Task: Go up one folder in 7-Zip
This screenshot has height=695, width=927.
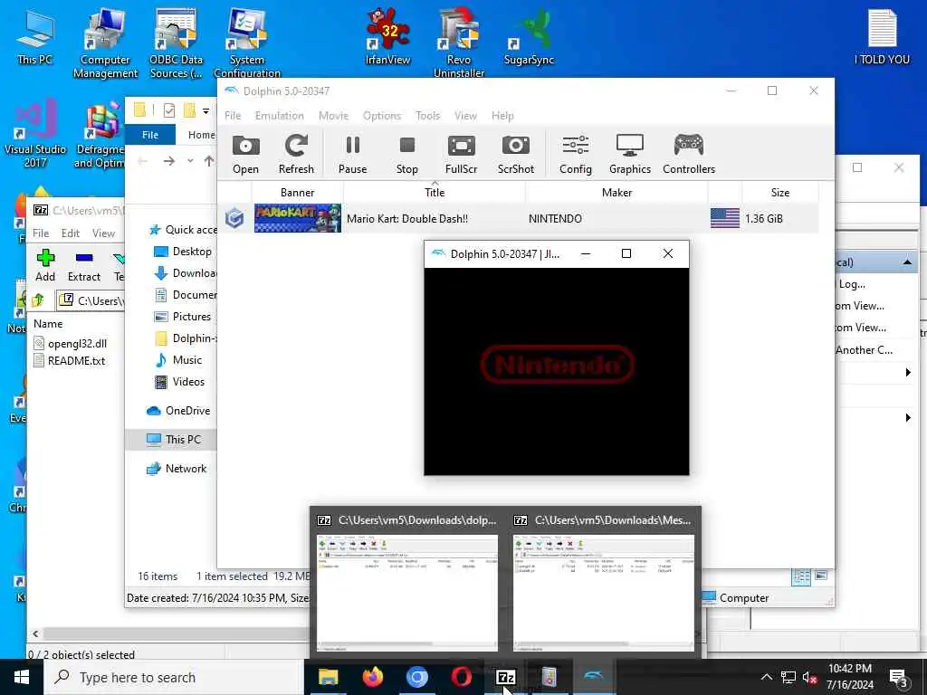Action: tap(38, 300)
